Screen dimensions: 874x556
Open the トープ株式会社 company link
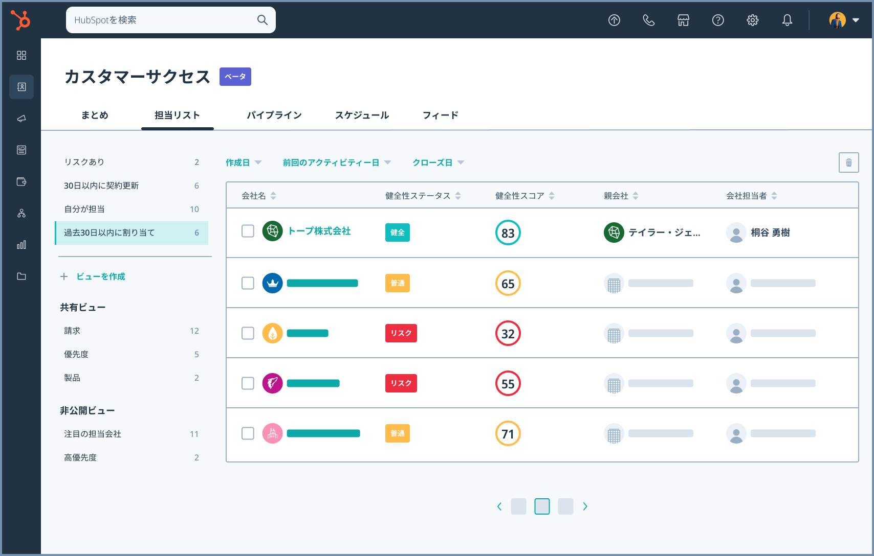click(x=319, y=231)
